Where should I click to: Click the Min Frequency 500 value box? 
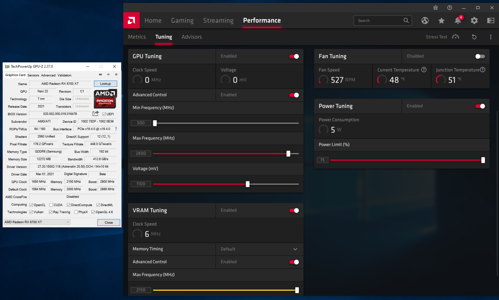click(141, 123)
